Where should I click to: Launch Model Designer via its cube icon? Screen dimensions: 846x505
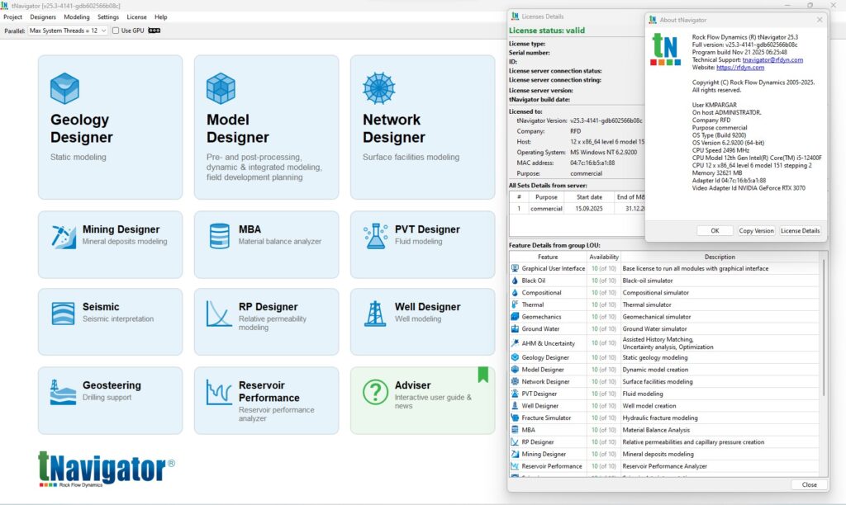pos(221,88)
